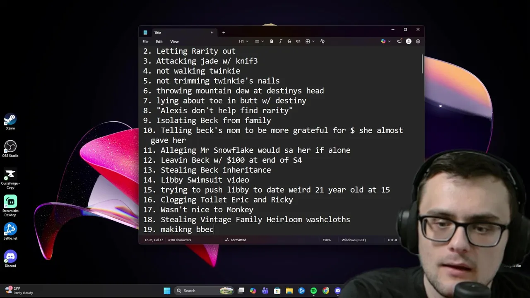Open Streamlabs Desktop shortcut

pos(10,206)
